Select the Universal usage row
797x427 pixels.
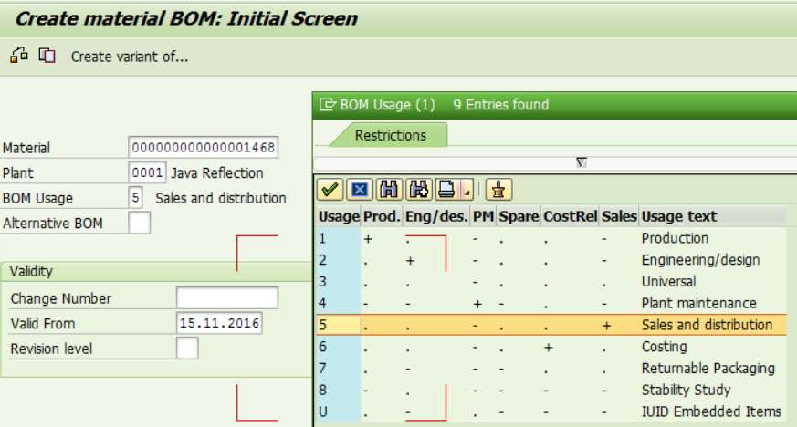(x=551, y=282)
